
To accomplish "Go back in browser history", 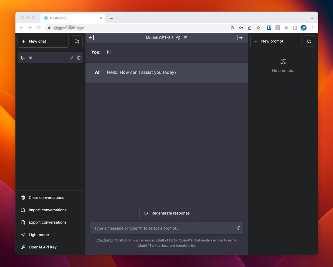I will [x=21, y=28].
